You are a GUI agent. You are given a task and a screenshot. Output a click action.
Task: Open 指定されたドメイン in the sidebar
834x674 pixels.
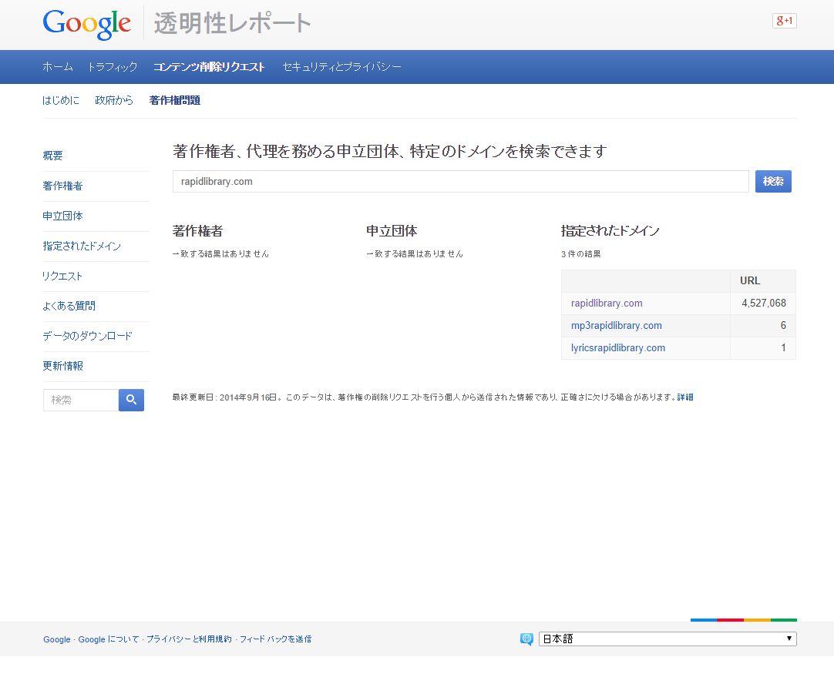pos(82,246)
